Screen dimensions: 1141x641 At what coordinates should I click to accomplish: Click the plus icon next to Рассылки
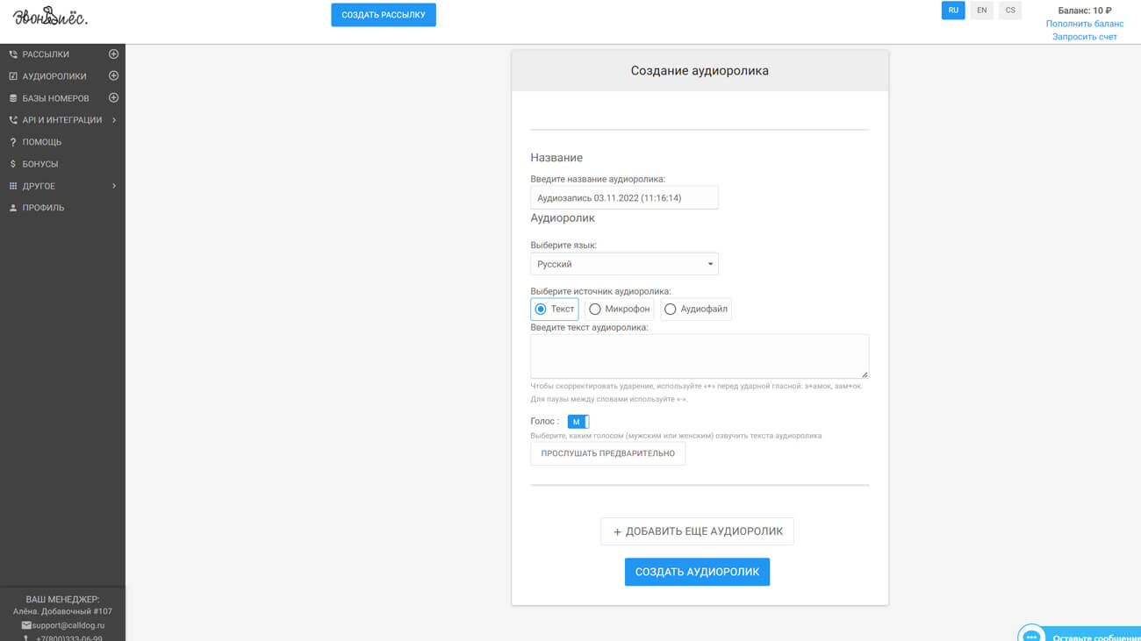point(113,54)
